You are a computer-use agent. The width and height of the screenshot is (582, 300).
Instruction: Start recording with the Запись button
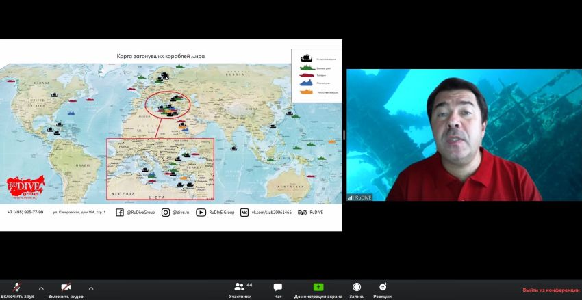tap(357, 290)
